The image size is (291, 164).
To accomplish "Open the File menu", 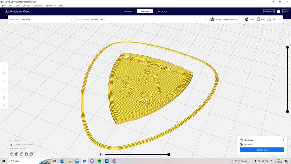I will (x=3, y=5).
